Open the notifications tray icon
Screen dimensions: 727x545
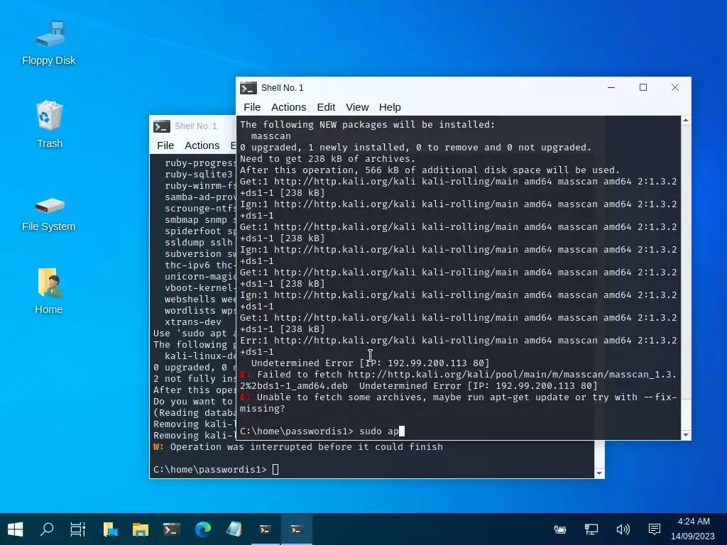654,529
